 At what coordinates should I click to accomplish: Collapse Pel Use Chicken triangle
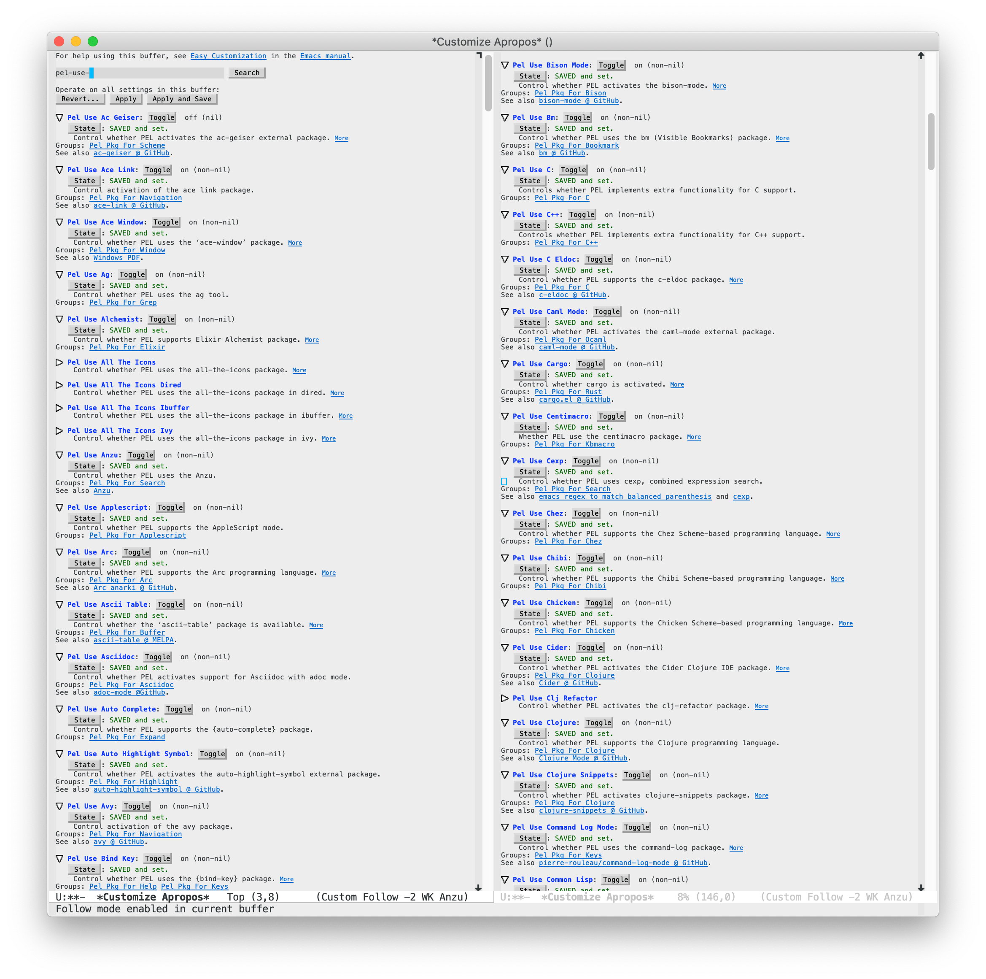click(505, 603)
